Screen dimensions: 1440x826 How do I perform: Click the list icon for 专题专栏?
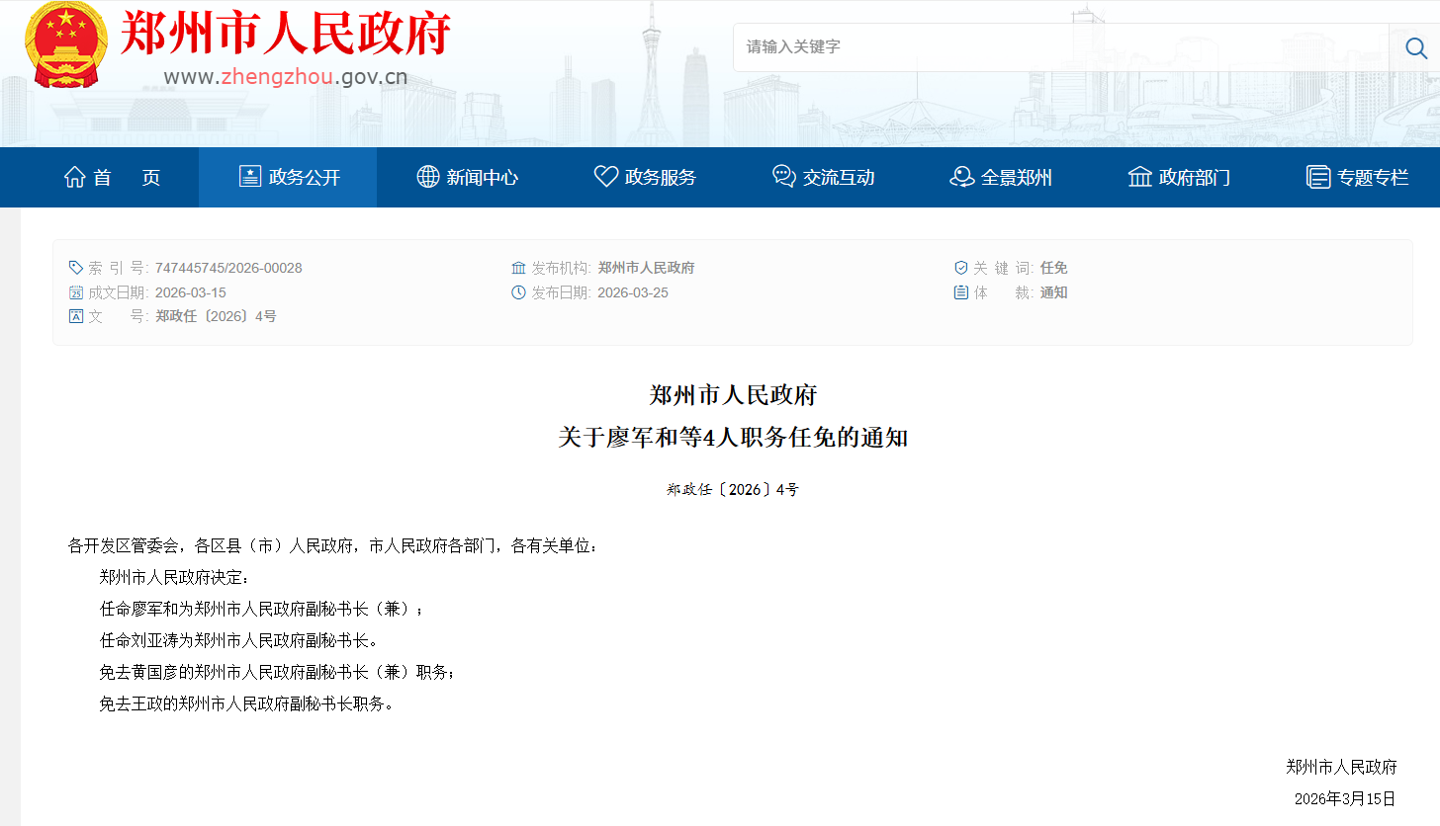point(1318,177)
